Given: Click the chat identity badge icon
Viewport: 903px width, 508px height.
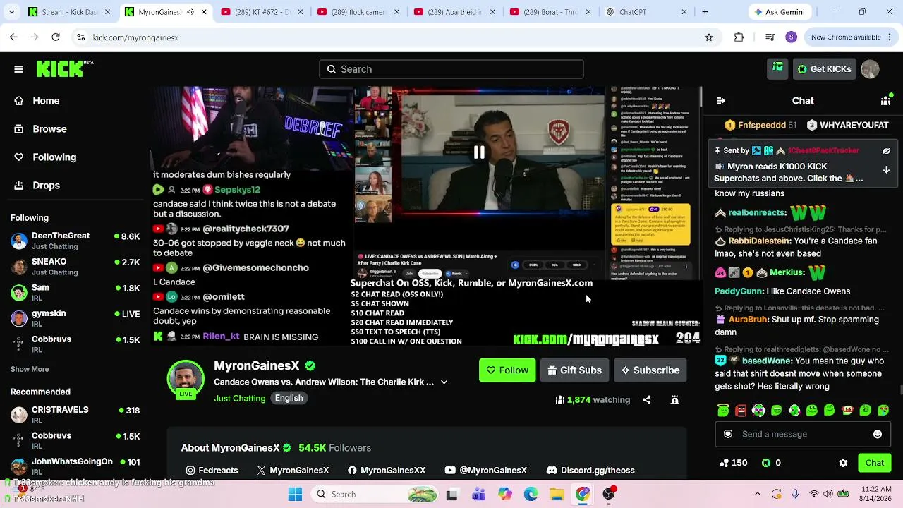Looking at the screenshot, I should click(x=728, y=434).
